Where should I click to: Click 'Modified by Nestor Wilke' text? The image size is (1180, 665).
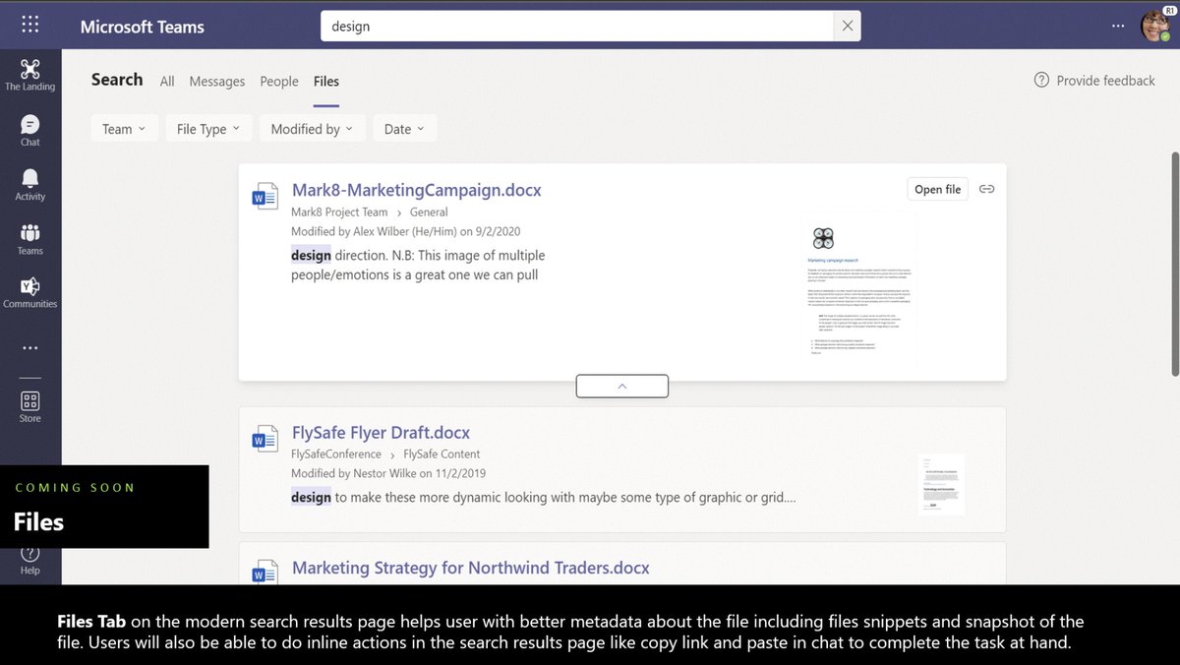coord(388,473)
